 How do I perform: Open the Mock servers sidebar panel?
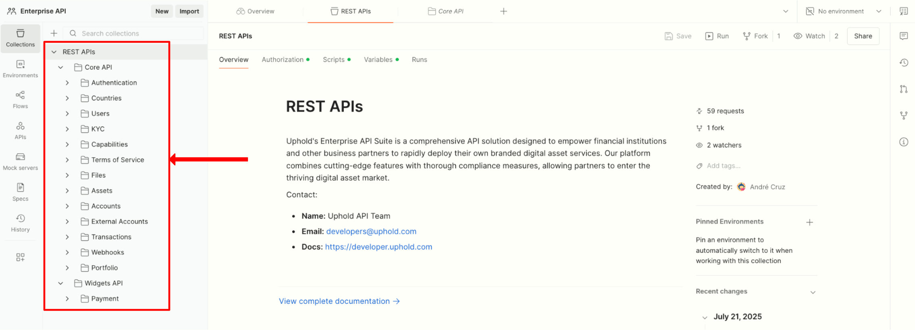21,162
